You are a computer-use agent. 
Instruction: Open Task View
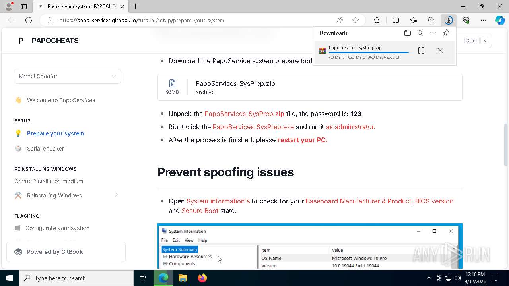point(143,278)
